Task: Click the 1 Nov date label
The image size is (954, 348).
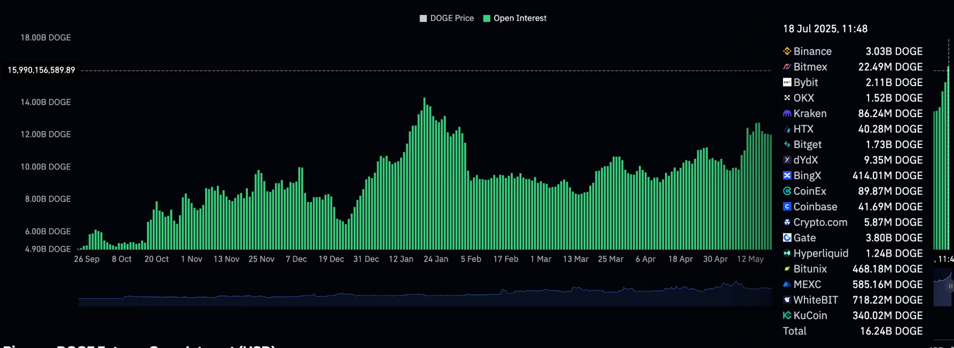Action: coord(192,259)
